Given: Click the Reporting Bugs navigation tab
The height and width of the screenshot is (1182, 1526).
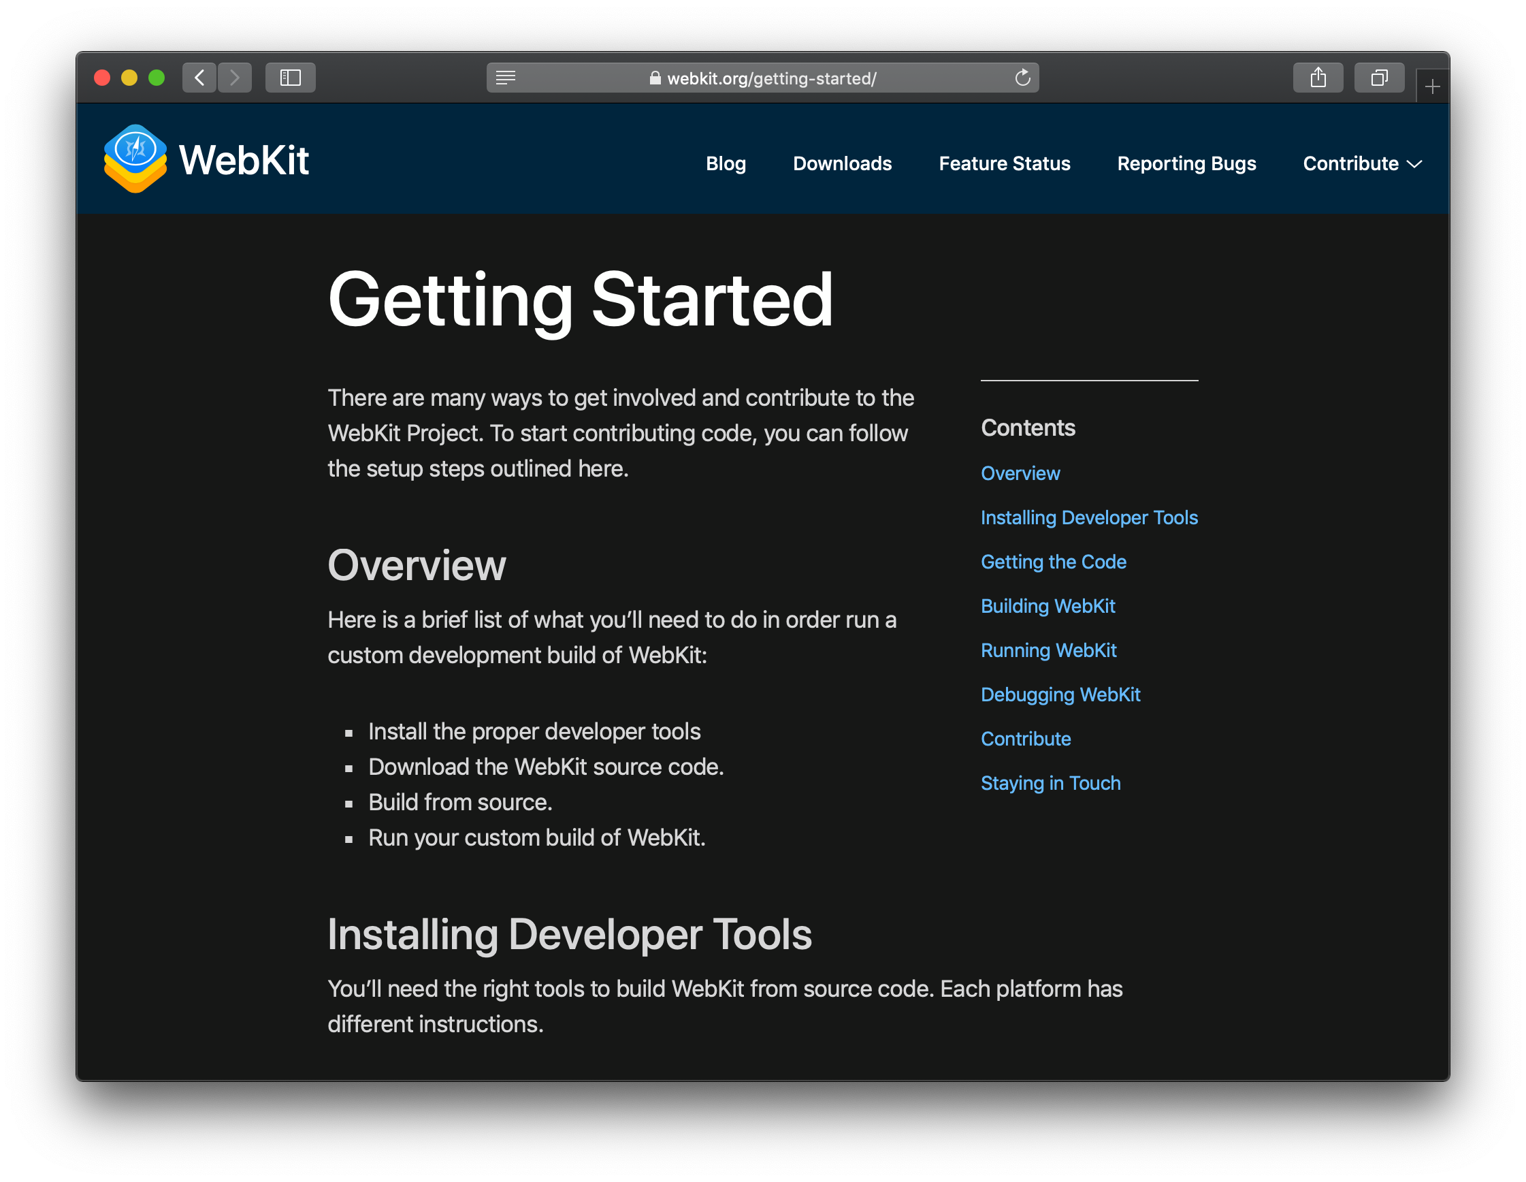Looking at the screenshot, I should point(1186,162).
